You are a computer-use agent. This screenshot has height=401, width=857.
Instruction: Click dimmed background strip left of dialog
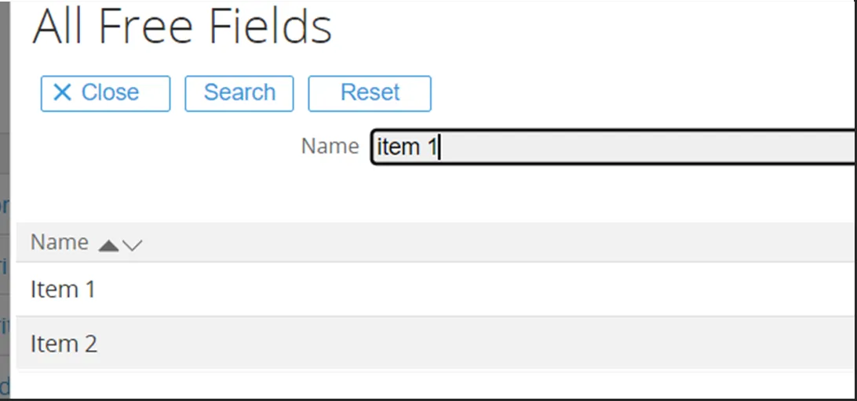[x=4, y=94]
